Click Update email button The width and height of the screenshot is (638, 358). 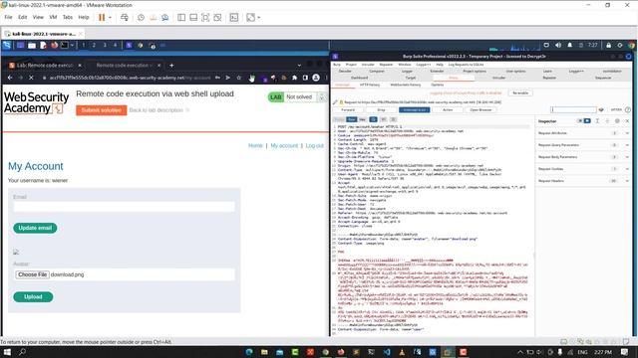[35, 228]
